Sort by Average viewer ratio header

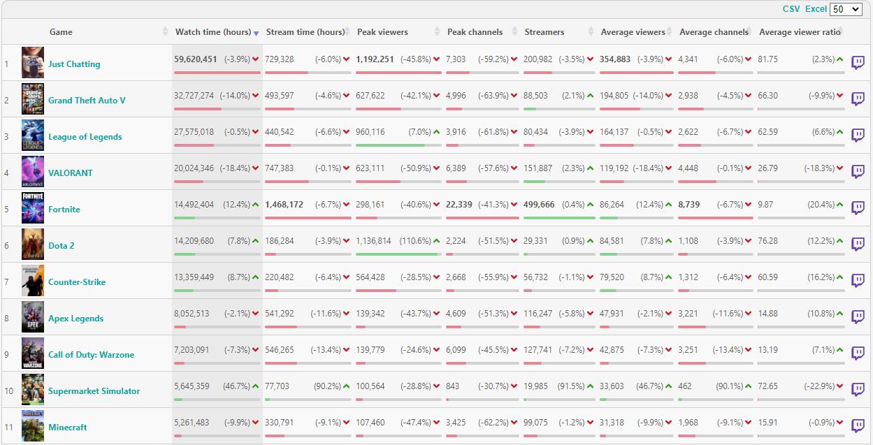[800, 32]
